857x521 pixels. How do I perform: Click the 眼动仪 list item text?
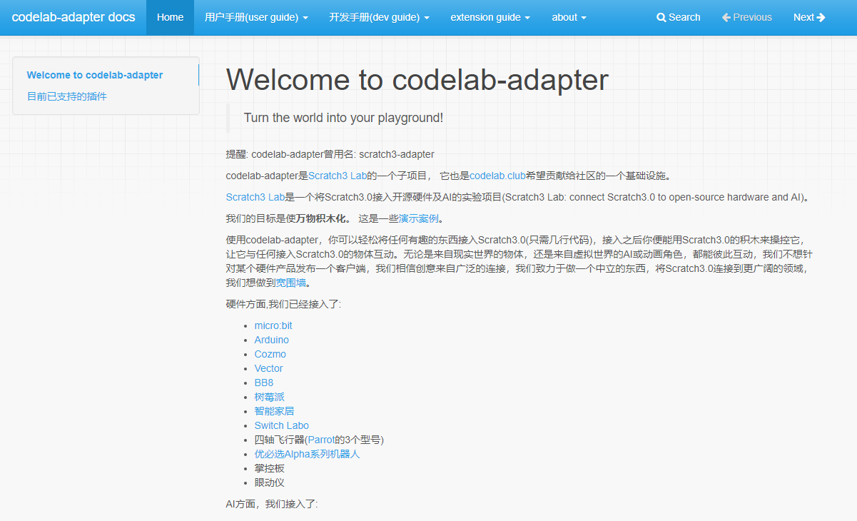[x=270, y=482]
